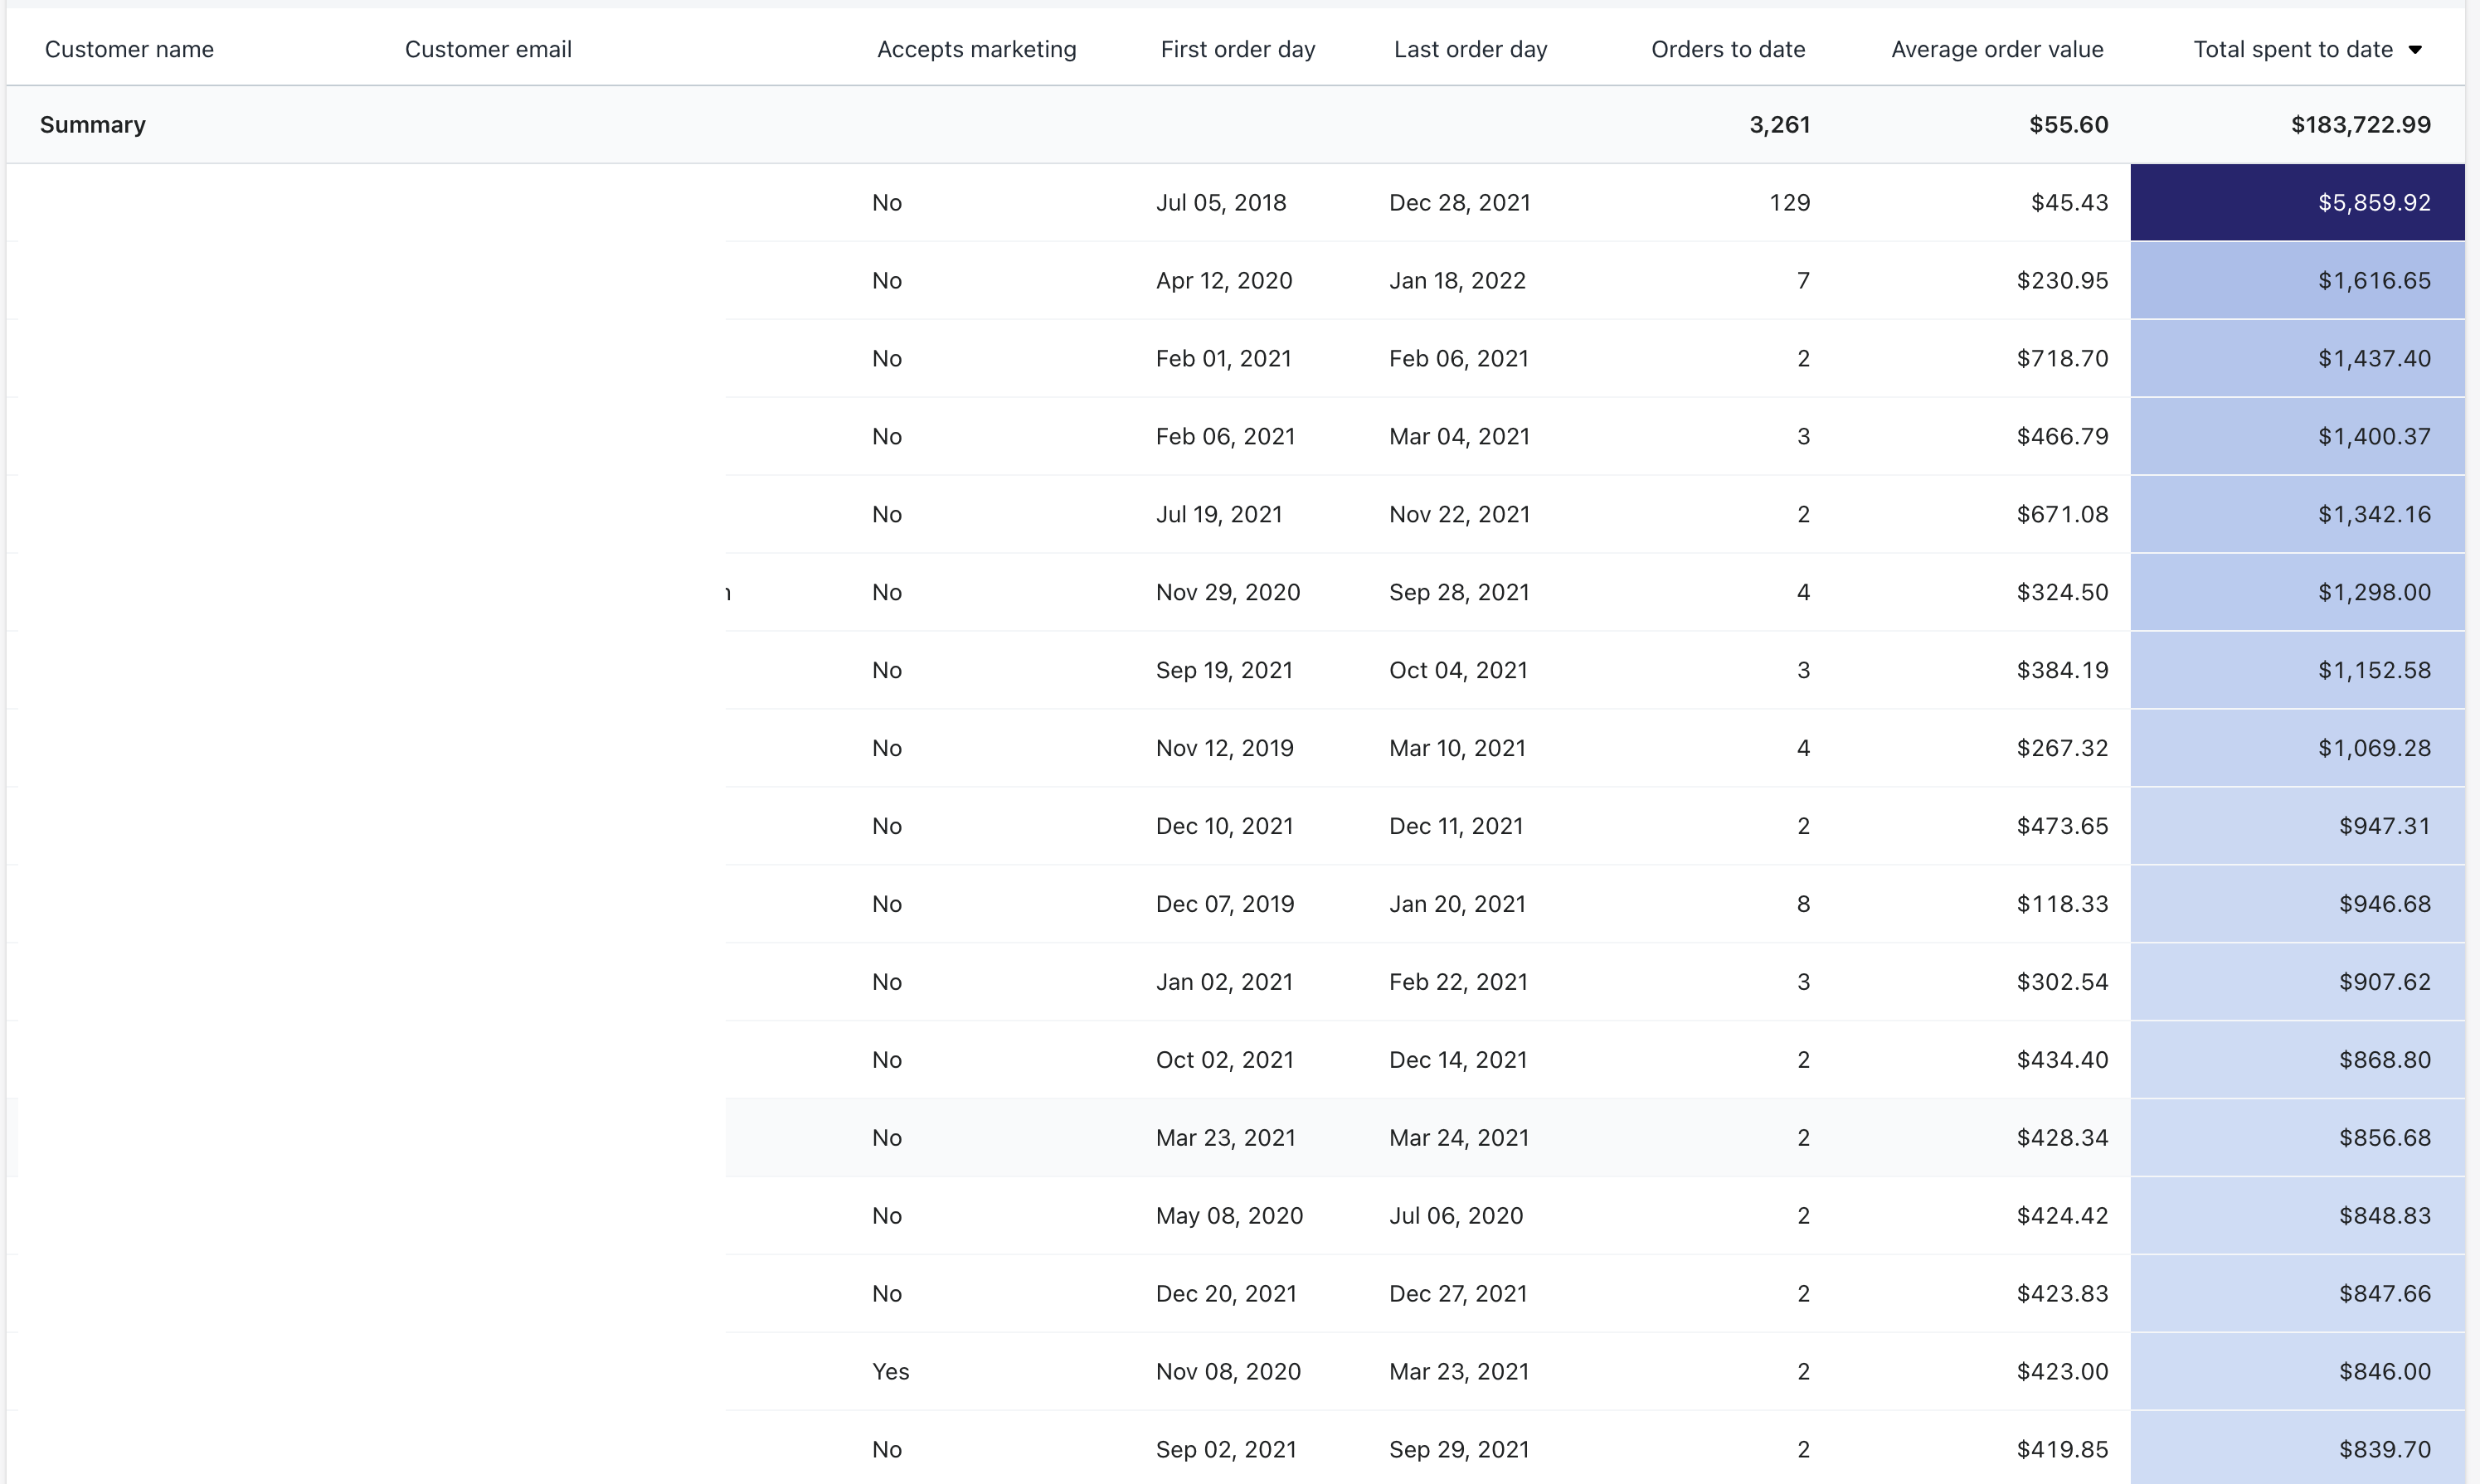This screenshot has height=1484, width=2480.
Task: Click average order value $718.70
Action: [2062, 359]
